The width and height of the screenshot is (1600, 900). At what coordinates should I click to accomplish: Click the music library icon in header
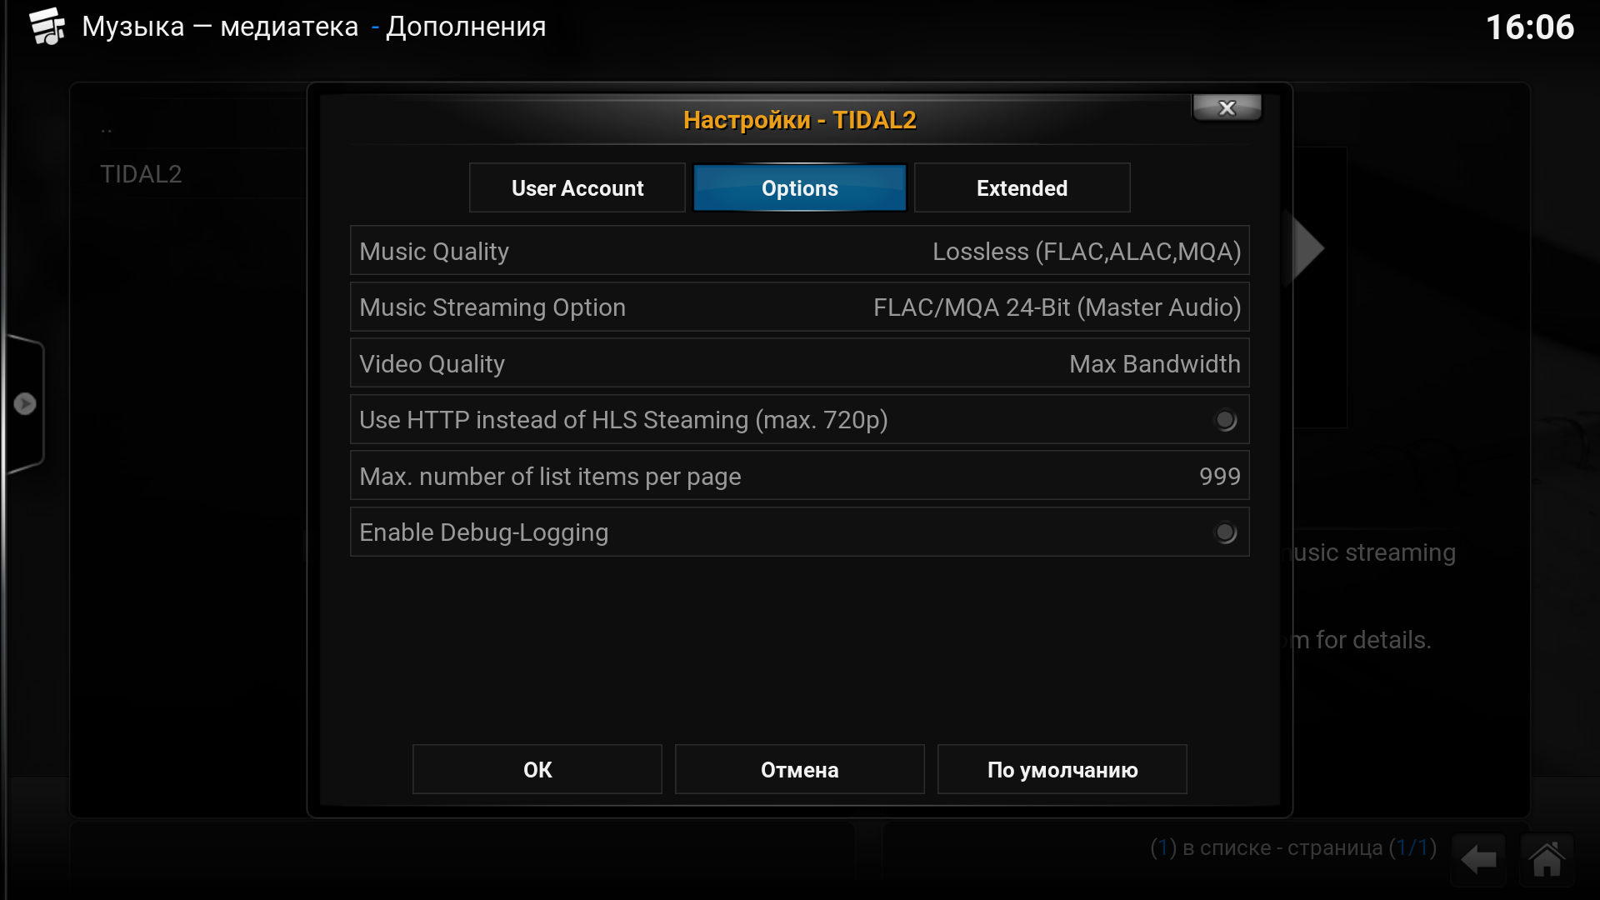(47, 27)
